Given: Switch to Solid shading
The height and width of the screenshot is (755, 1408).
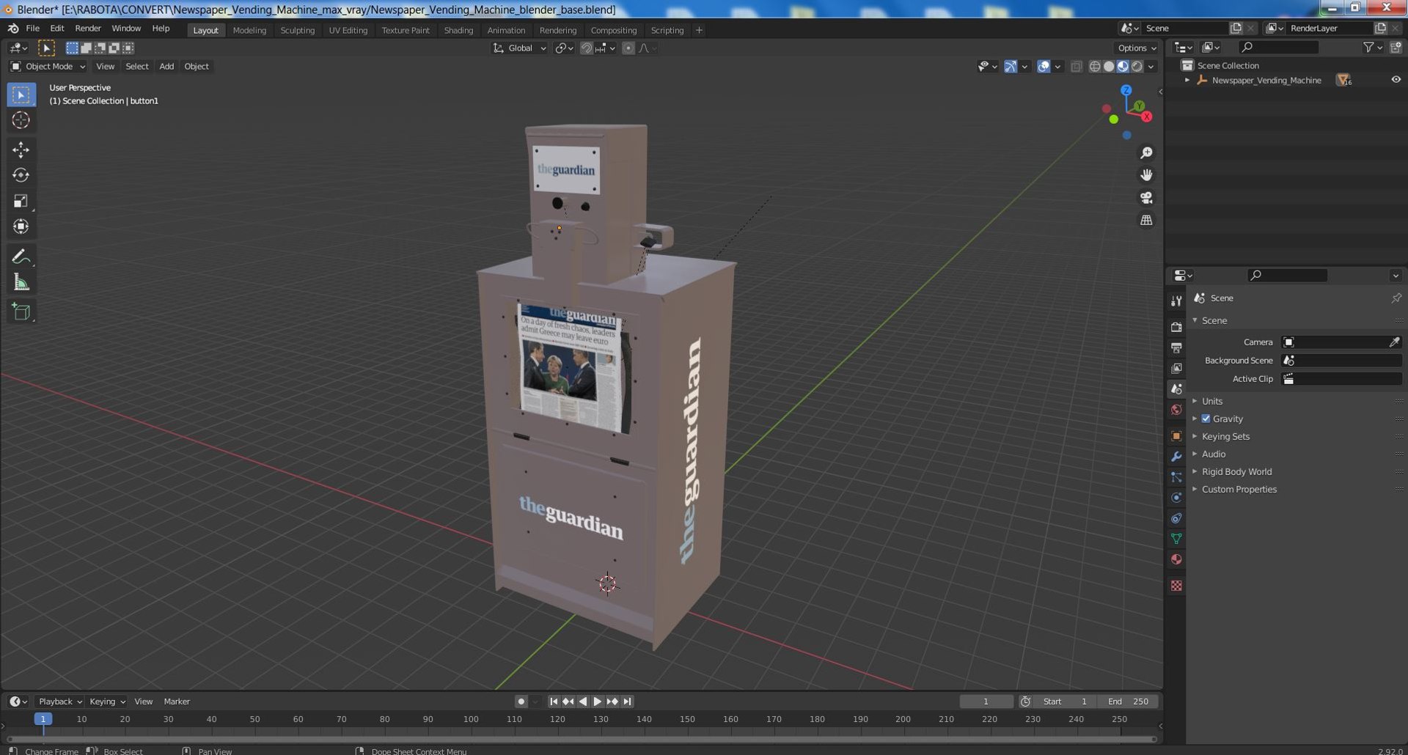Looking at the screenshot, I should pyautogui.click(x=1109, y=67).
